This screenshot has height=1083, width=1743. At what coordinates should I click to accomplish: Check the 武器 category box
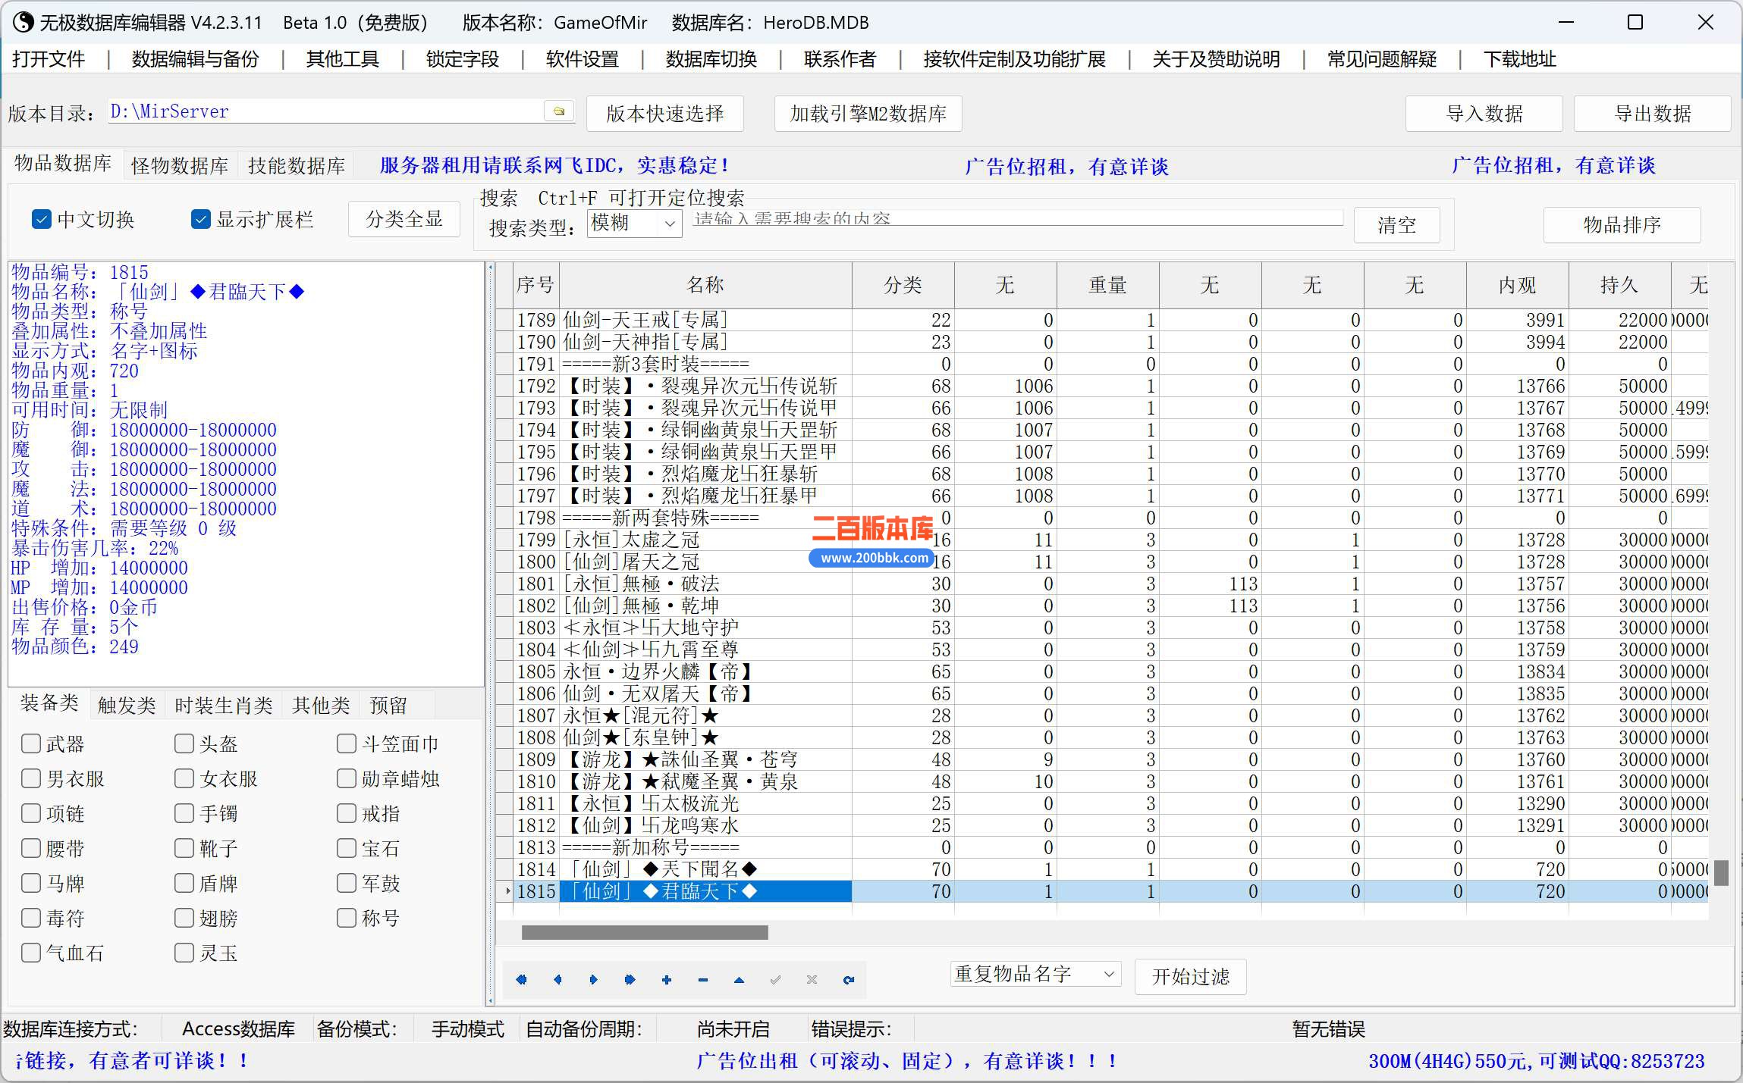coord(31,743)
